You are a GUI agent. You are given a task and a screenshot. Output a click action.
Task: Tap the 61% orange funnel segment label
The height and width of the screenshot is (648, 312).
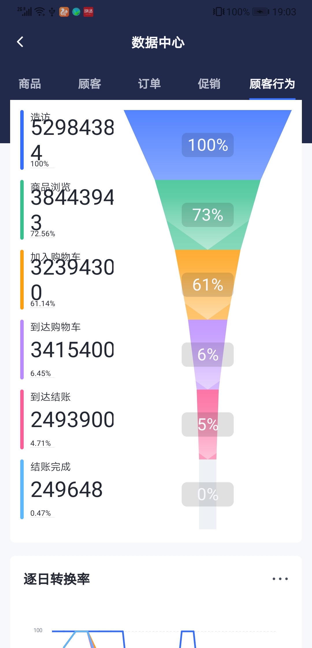208,285
